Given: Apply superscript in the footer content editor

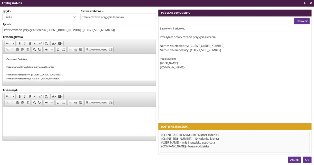Looking at the screenshot, I should (x=40, y=97).
